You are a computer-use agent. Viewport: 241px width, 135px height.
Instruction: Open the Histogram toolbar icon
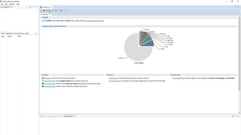(x=44, y=10)
